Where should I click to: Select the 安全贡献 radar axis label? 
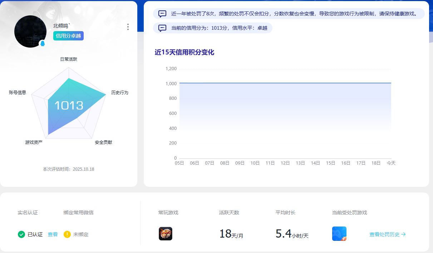pyautogui.click(x=103, y=142)
